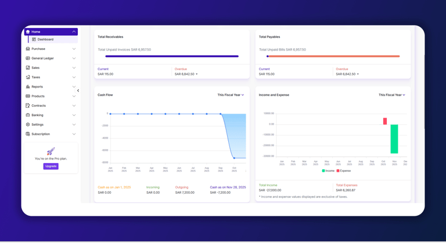Open Cash Flow This Fiscal Year dropdown
The height and width of the screenshot is (243, 446).
tap(231, 95)
